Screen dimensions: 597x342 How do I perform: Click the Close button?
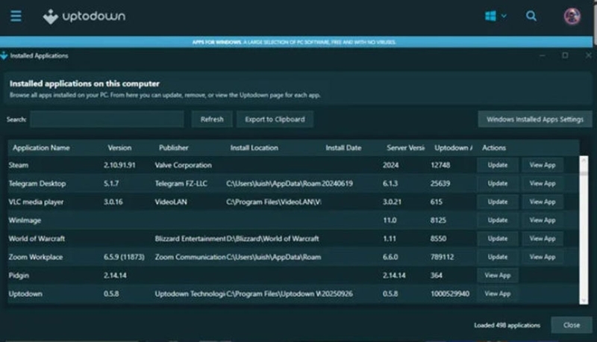coord(572,325)
